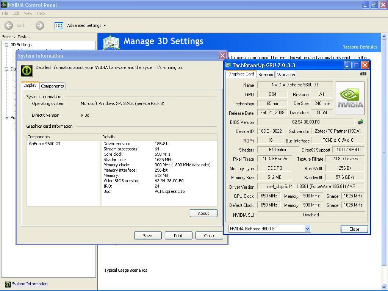Open the GPU selector dropdown in GPU-Z
This screenshot has height=291, width=388.
pos(307,229)
